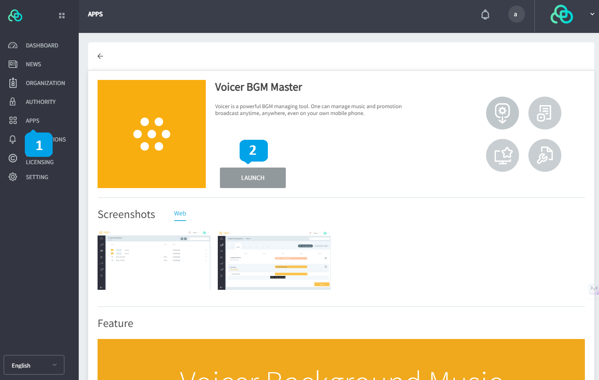The height and width of the screenshot is (380, 599).
Task: Open Setting menu item
Action: pyautogui.click(x=37, y=177)
